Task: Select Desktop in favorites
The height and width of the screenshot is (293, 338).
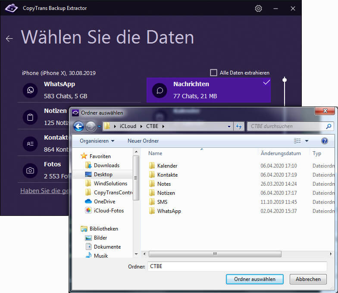Action: [x=103, y=174]
